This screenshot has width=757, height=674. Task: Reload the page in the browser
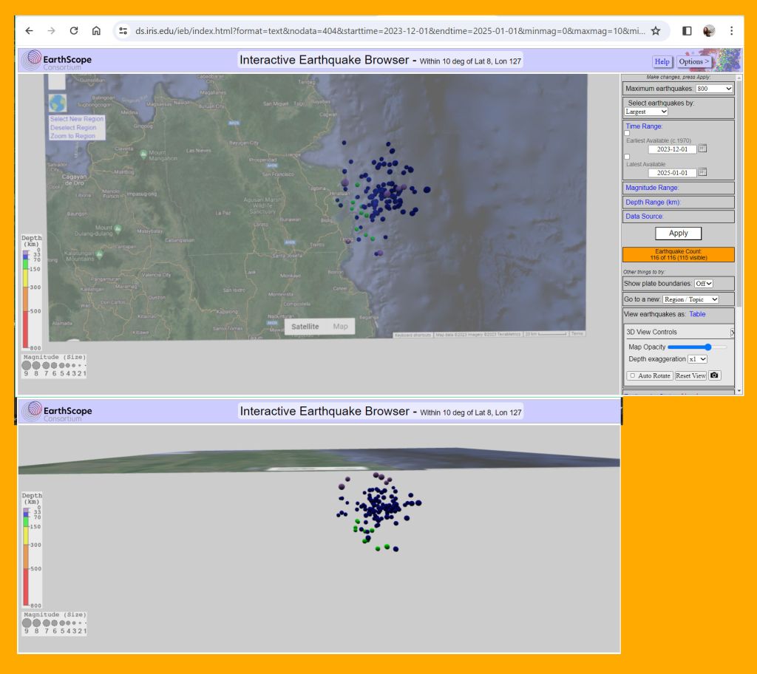74,31
